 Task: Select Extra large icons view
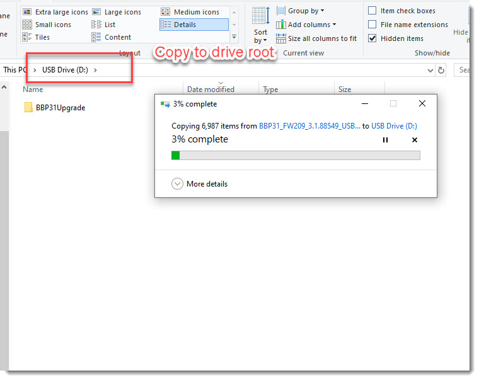55,12
